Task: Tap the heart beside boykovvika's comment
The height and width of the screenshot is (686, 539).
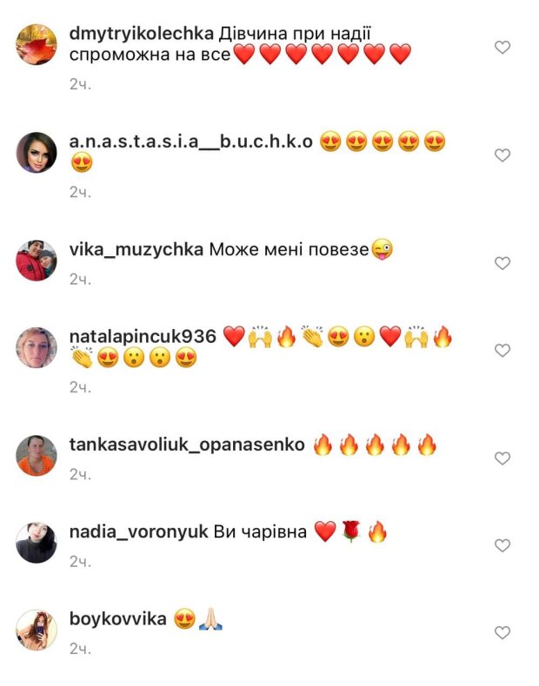Action: pyautogui.click(x=502, y=632)
